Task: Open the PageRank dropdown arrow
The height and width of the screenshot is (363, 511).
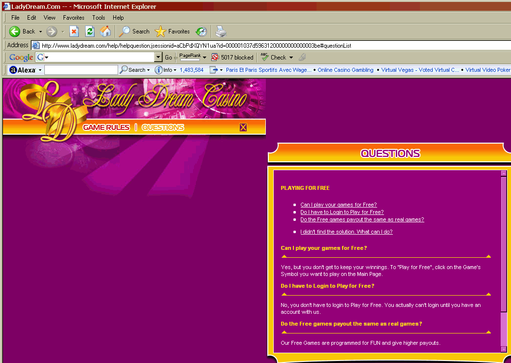Action: (204, 58)
